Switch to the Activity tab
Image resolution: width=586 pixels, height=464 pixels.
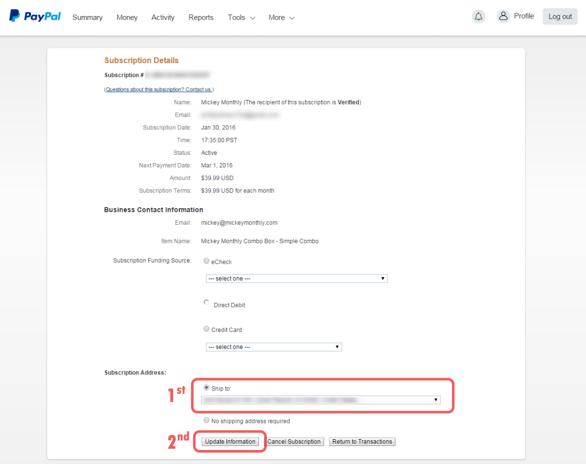[x=163, y=18]
